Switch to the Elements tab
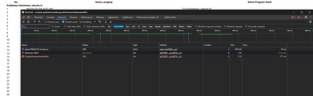Screen dimensions: 313x96 point(39,17)
